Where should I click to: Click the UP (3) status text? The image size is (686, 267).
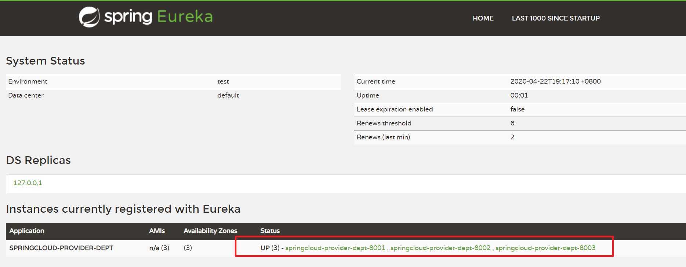click(x=270, y=248)
